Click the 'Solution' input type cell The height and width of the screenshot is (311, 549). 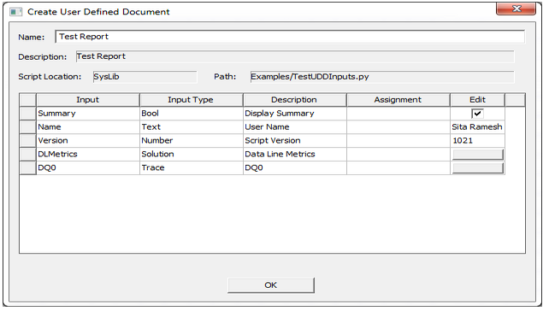pyautogui.click(x=192, y=155)
